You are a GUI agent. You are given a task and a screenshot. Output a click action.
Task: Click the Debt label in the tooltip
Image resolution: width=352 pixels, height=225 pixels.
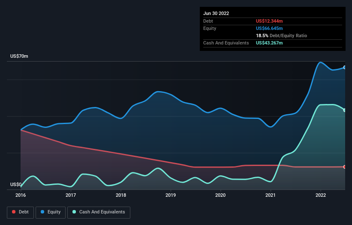[x=208, y=21]
